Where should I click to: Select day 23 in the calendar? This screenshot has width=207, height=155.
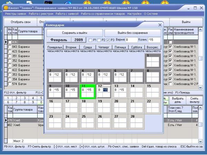[55, 122]
